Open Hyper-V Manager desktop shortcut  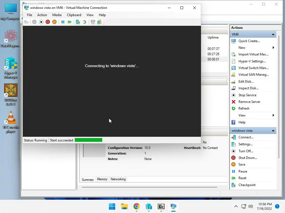click(x=11, y=68)
